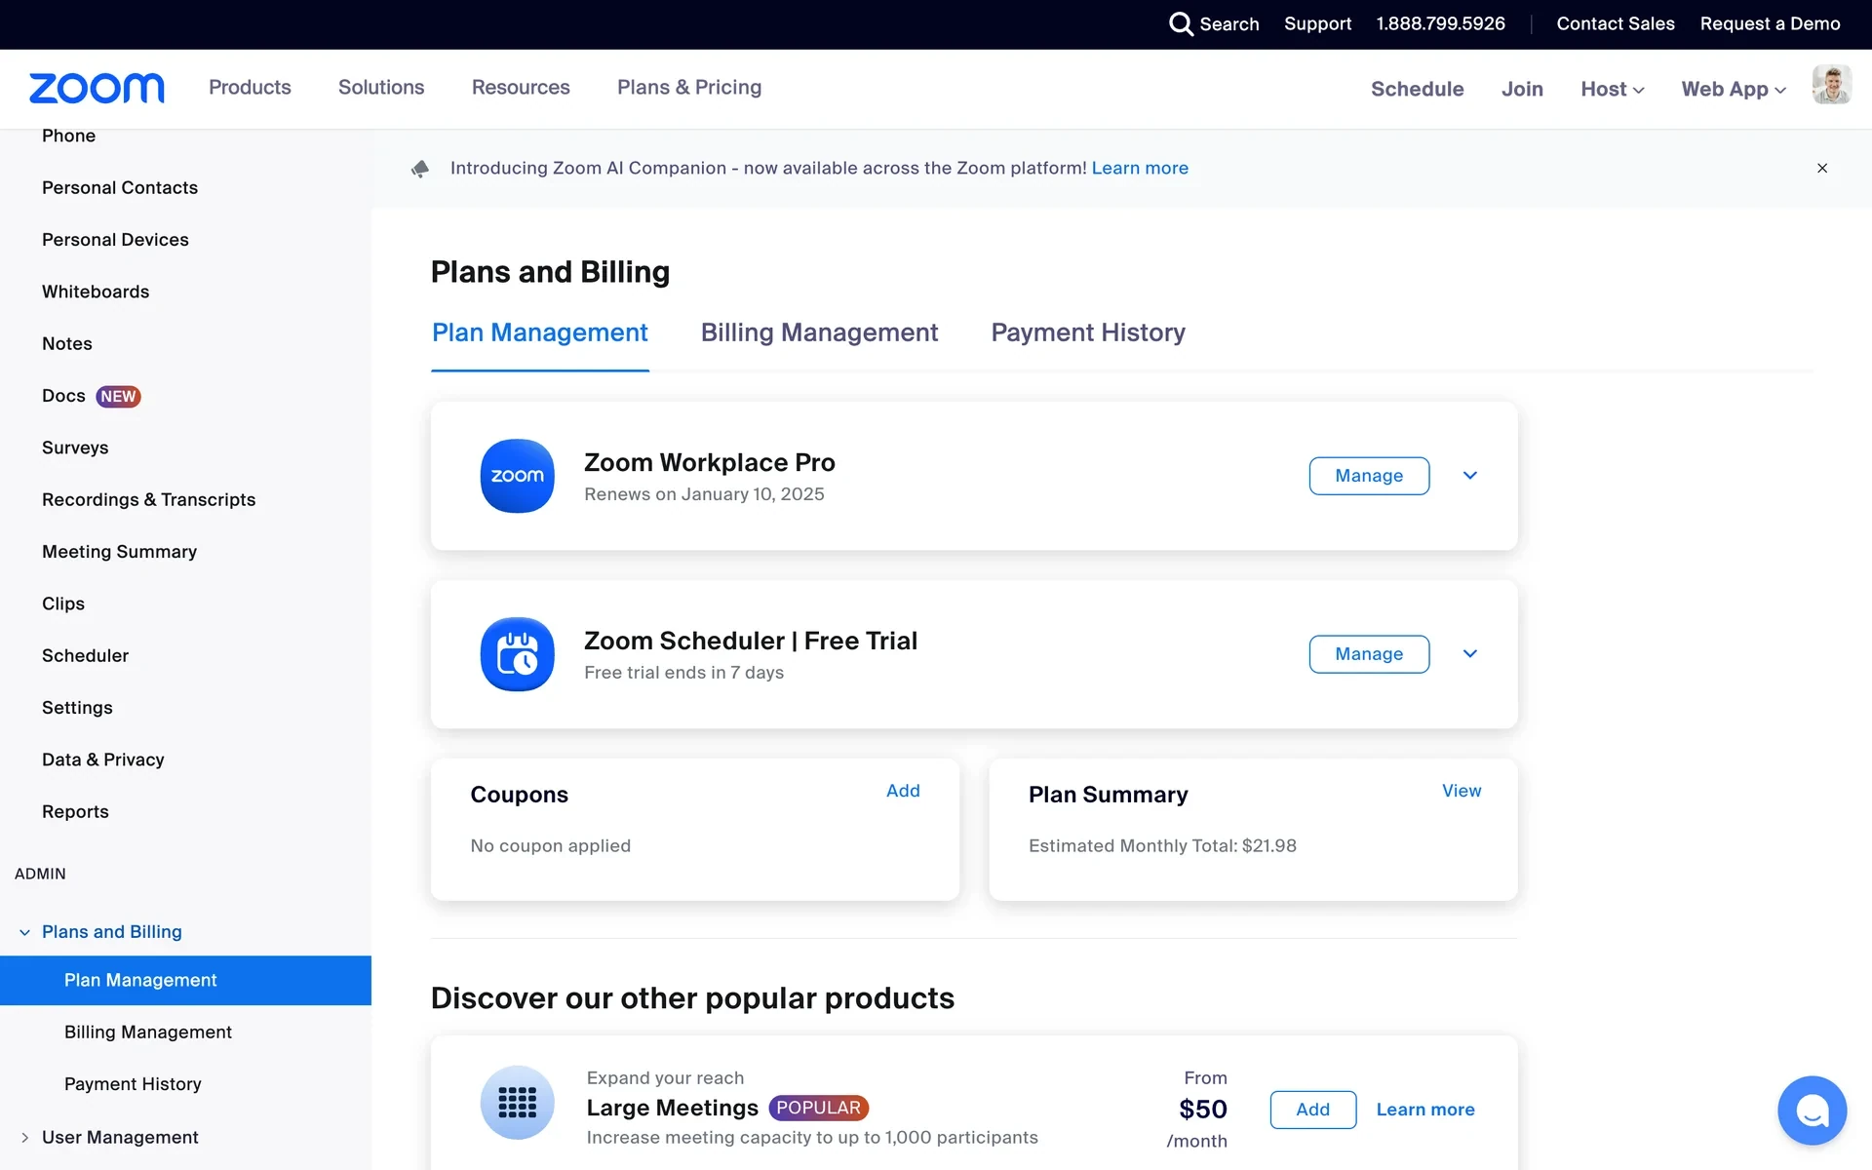This screenshot has height=1170, width=1872.
Task: Click the Zoom Workplace Pro product icon
Action: [517, 476]
